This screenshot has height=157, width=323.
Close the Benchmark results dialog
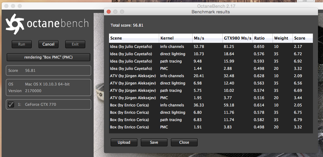[184, 142]
